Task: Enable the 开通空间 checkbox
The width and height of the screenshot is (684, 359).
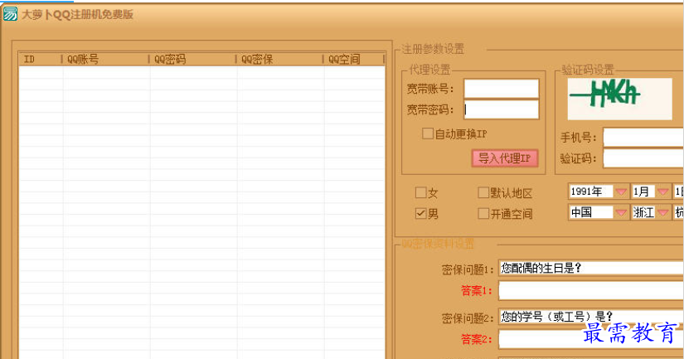Action: point(483,213)
